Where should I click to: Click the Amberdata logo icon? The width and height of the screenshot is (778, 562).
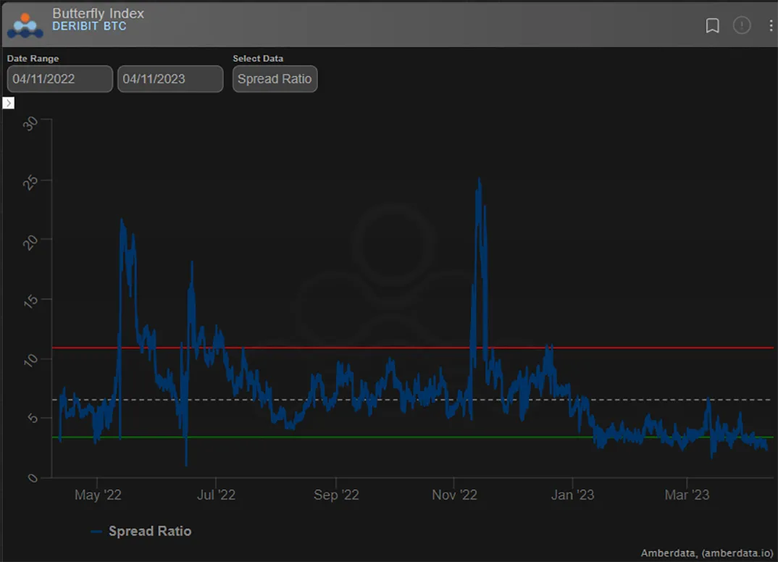click(x=25, y=25)
